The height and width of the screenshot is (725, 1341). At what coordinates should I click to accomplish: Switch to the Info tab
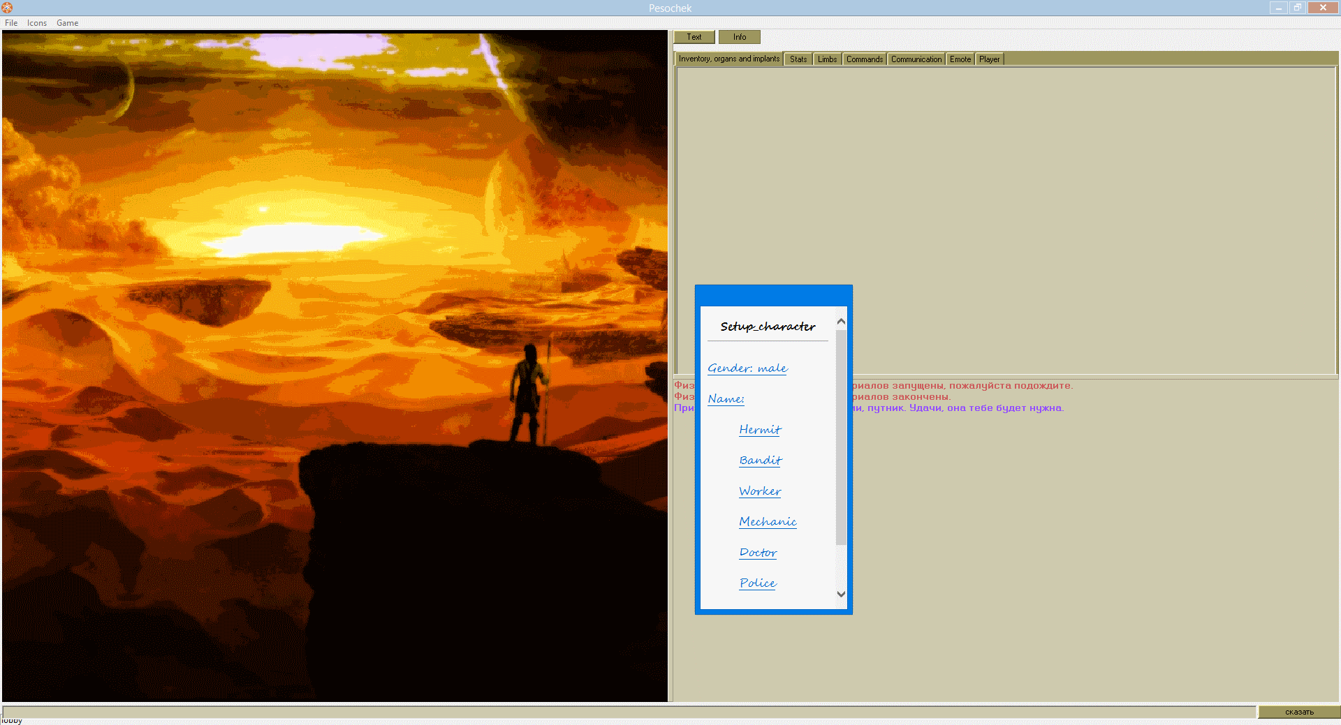click(x=740, y=37)
